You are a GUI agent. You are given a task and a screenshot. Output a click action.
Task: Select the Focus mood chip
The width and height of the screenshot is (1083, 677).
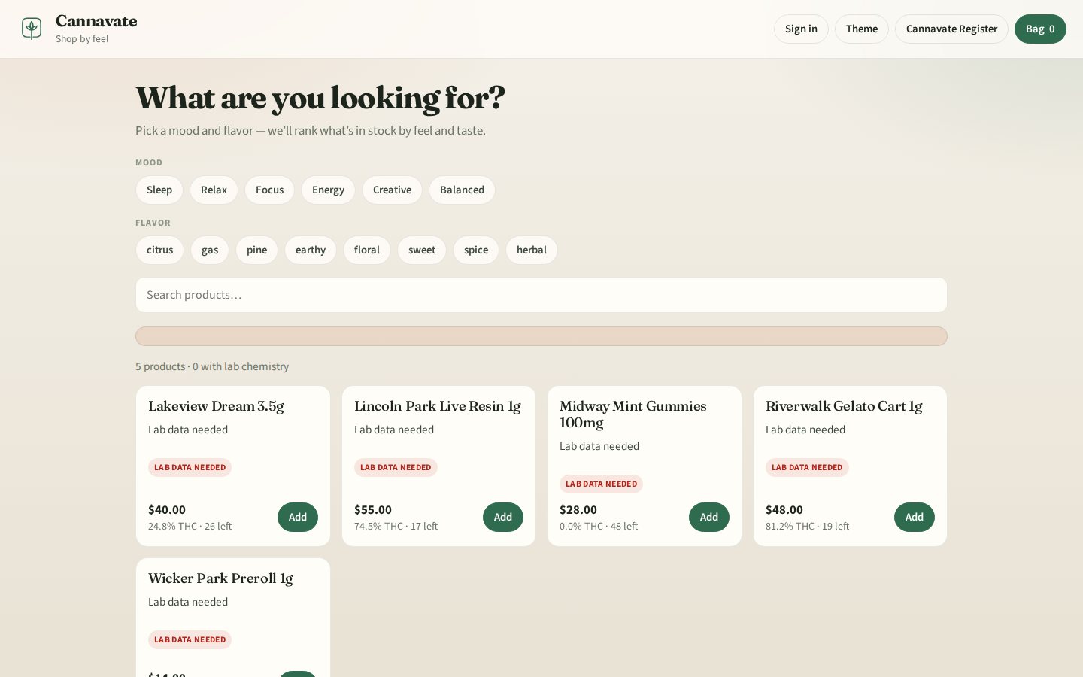click(x=269, y=190)
